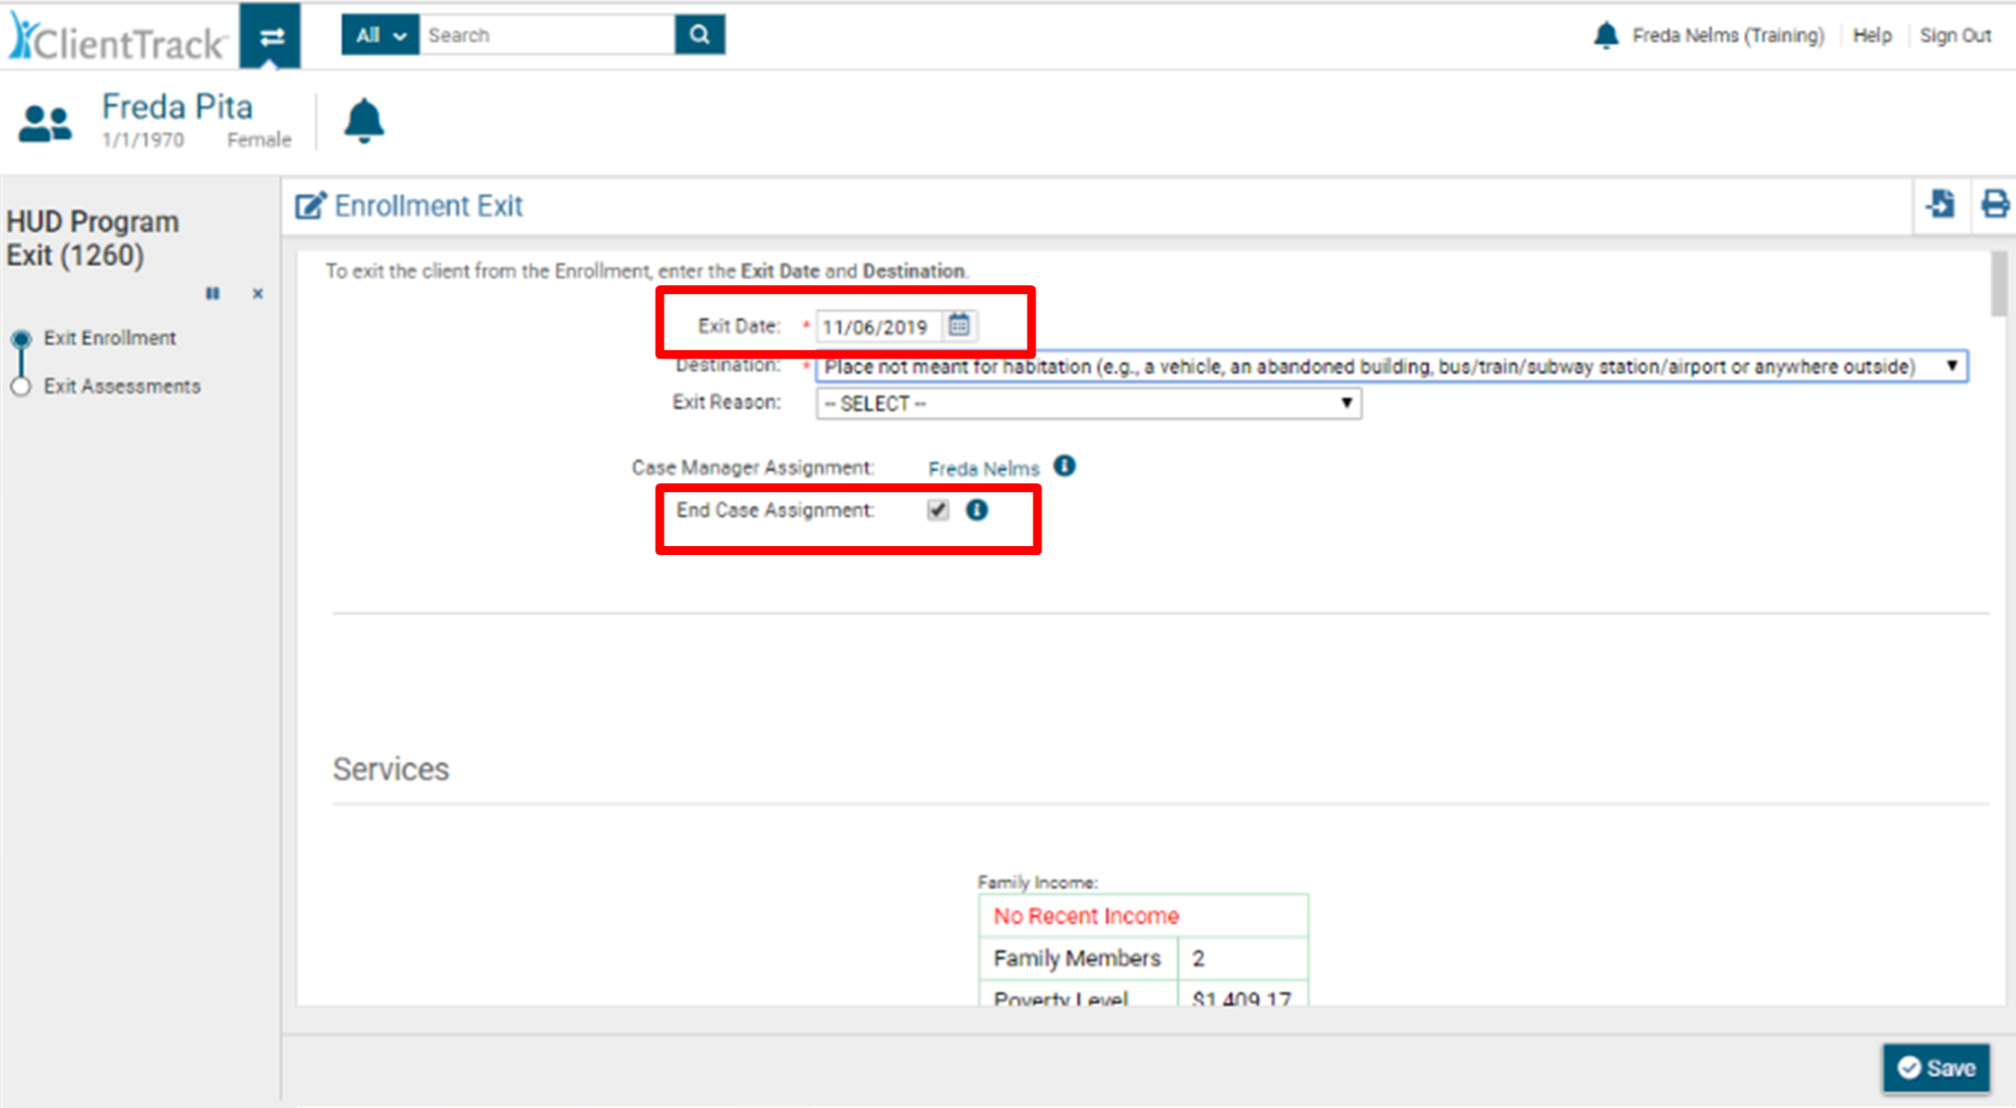Open the Exit Date calendar picker
The image size is (2016, 1108).
(959, 325)
